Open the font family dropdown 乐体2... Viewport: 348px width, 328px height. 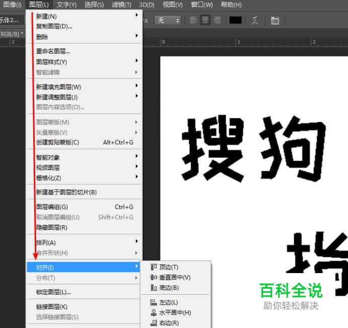(12, 20)
